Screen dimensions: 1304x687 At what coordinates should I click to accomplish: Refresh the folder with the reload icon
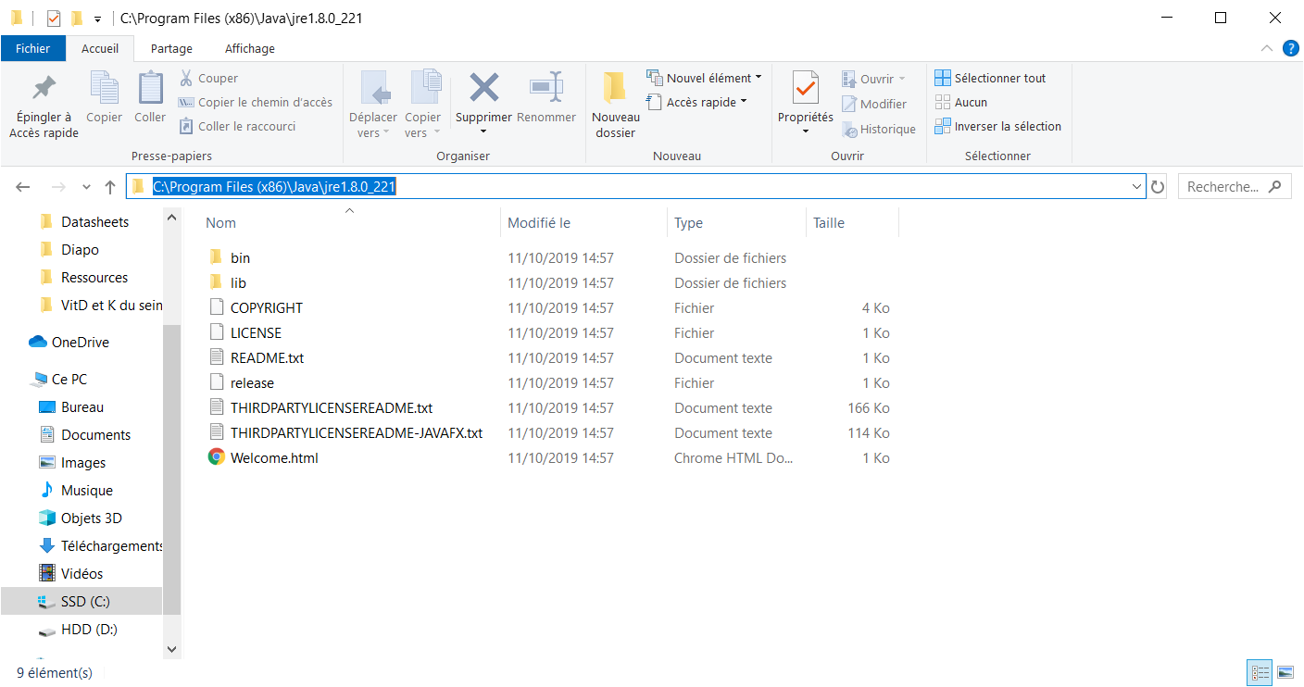tap(1158, 187)
